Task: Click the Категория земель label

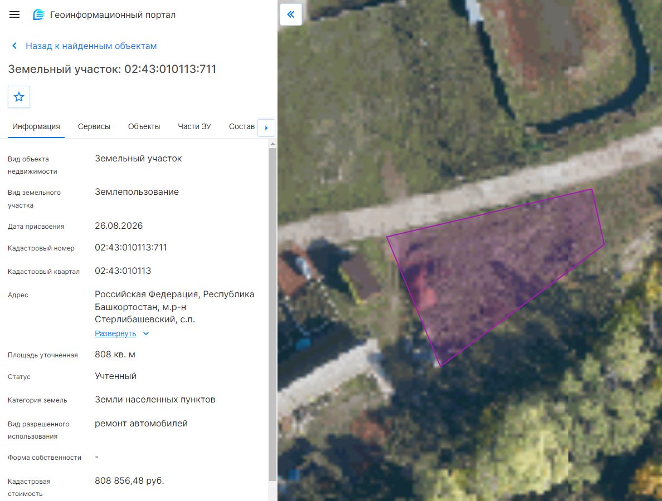Action: click(37, 400)
